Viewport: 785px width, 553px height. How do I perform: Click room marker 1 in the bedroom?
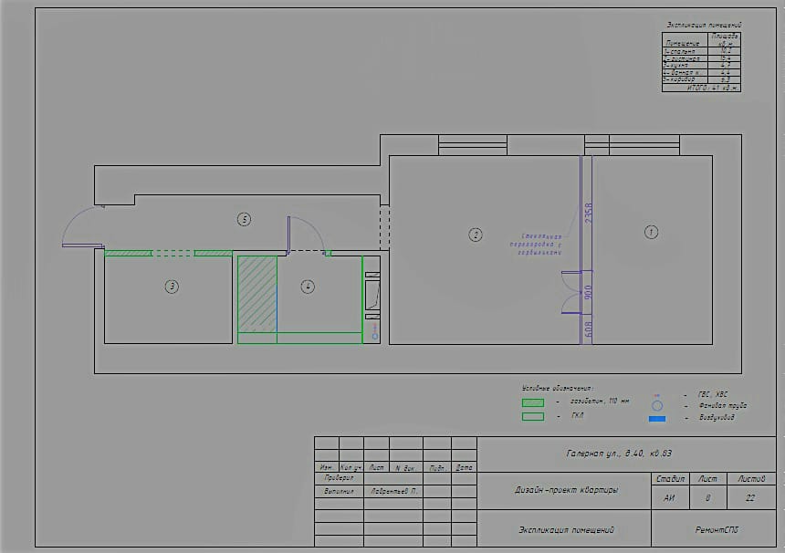[651, 232]
